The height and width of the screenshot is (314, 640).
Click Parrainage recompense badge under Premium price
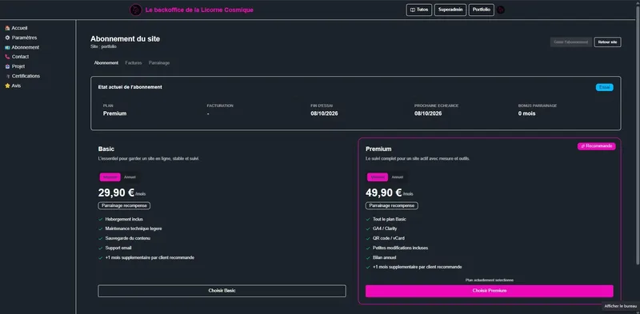coord(391,205)
